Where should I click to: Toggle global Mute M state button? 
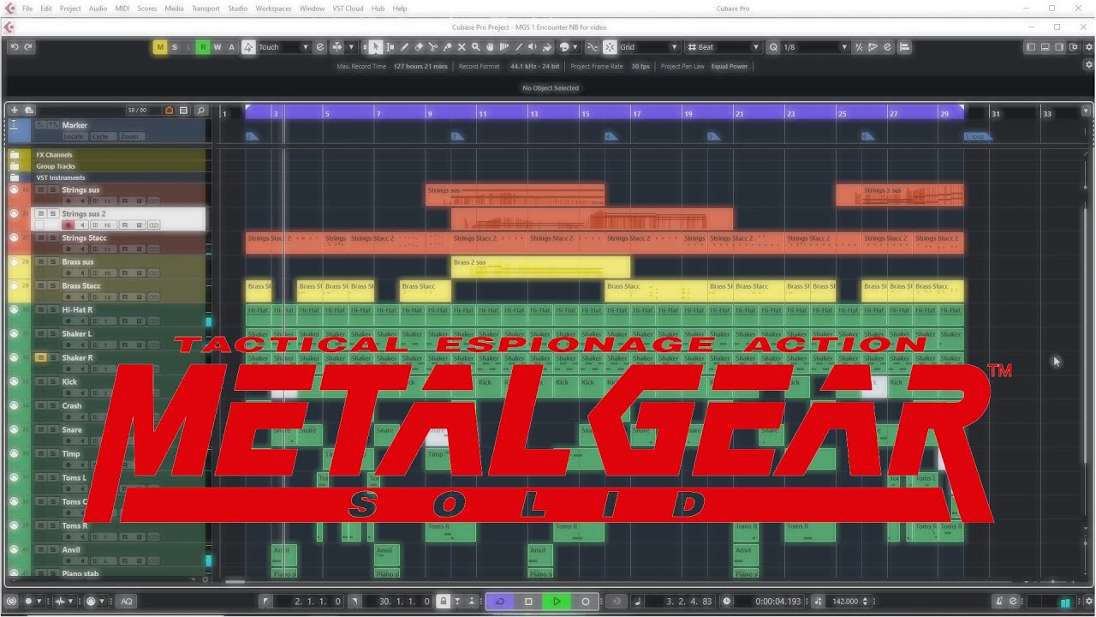click(x=160, y=47)
